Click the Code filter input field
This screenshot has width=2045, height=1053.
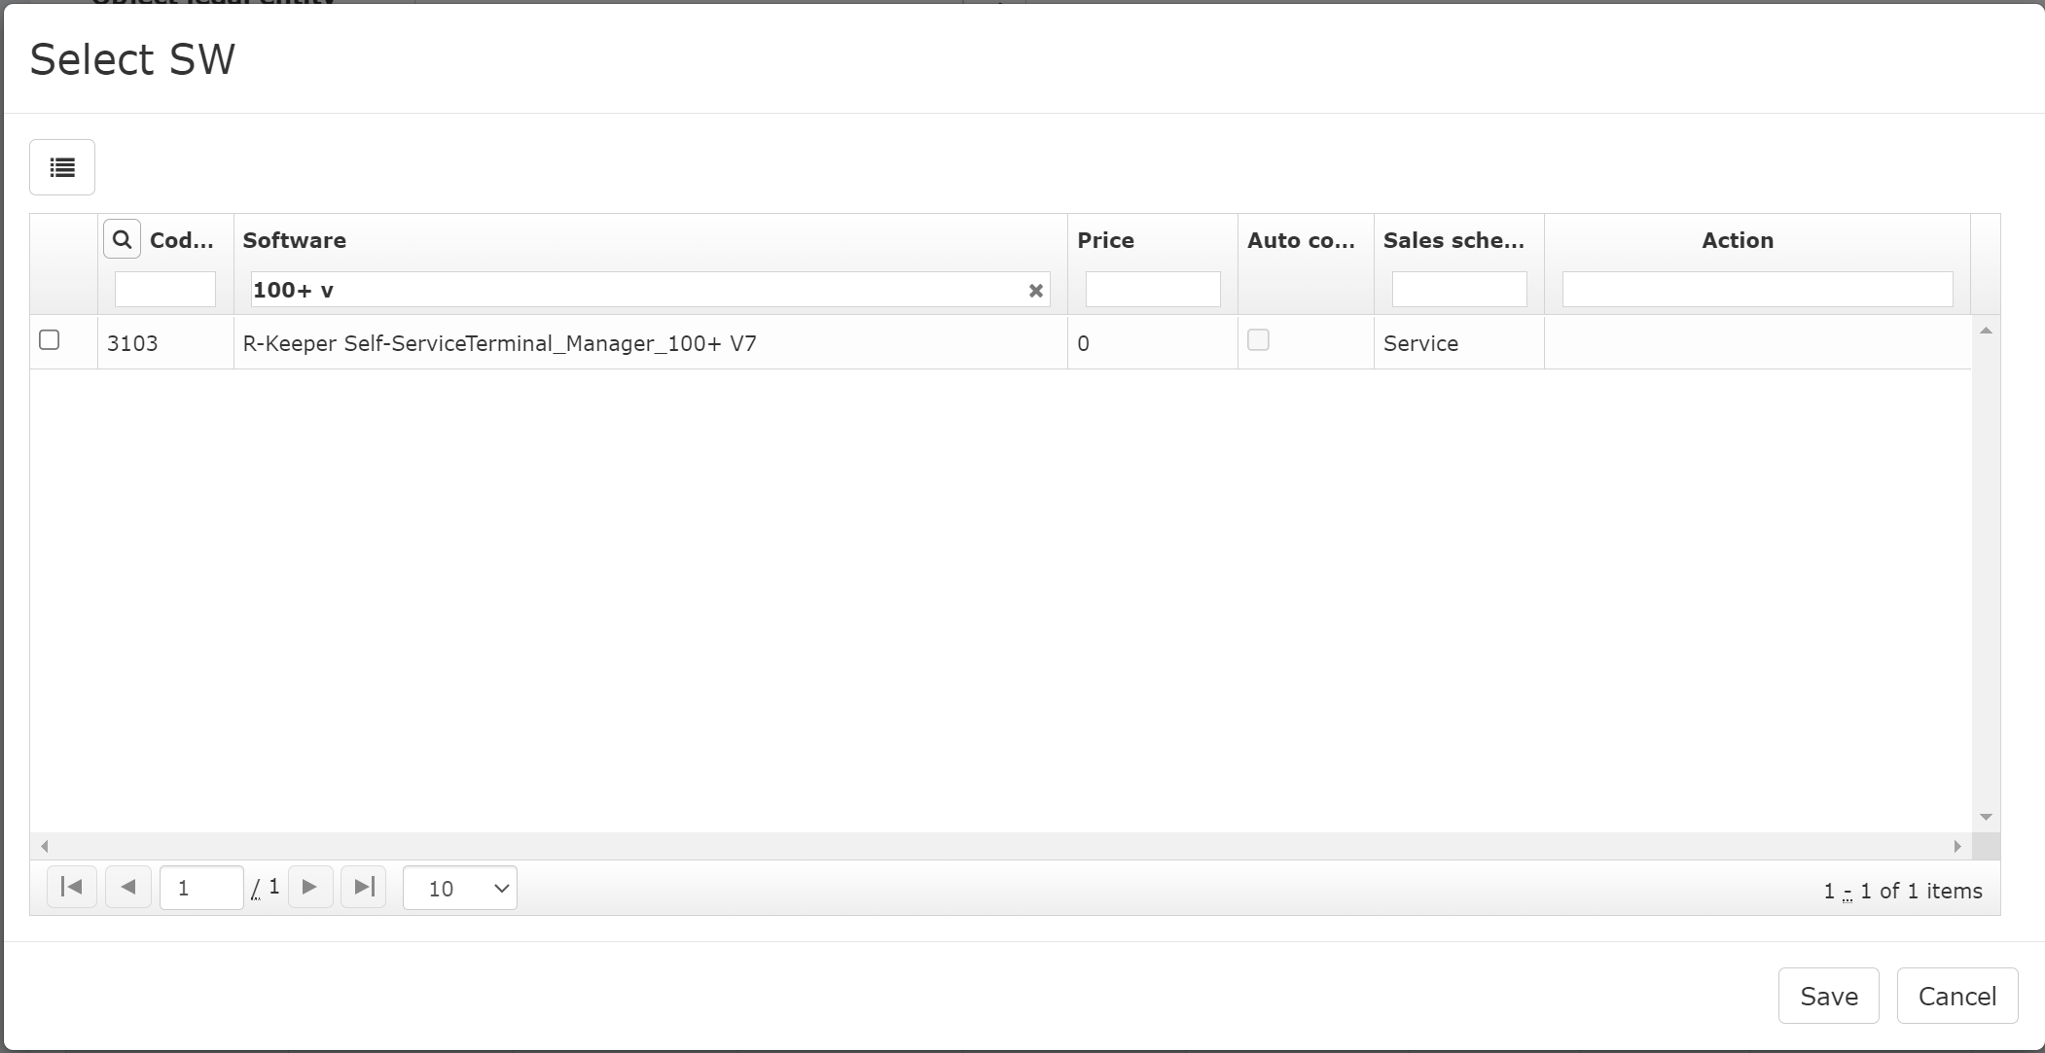pyautogui.click(x=165, y=290)
